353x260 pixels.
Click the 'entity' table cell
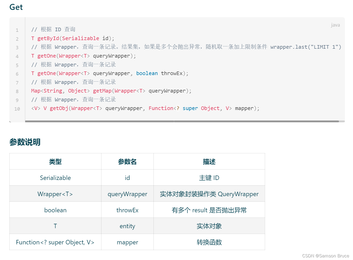(127, 226)
